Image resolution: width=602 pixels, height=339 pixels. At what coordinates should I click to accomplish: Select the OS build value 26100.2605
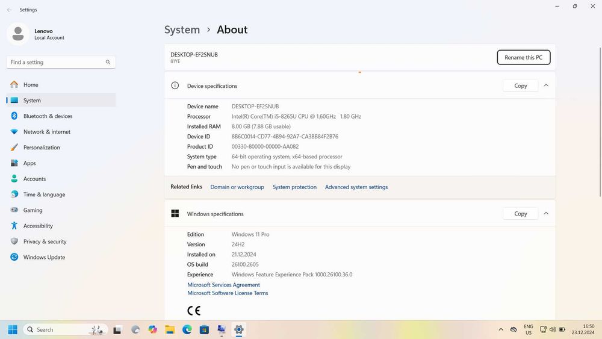245,264
